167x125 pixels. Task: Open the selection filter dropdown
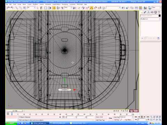tap(31, 8)
